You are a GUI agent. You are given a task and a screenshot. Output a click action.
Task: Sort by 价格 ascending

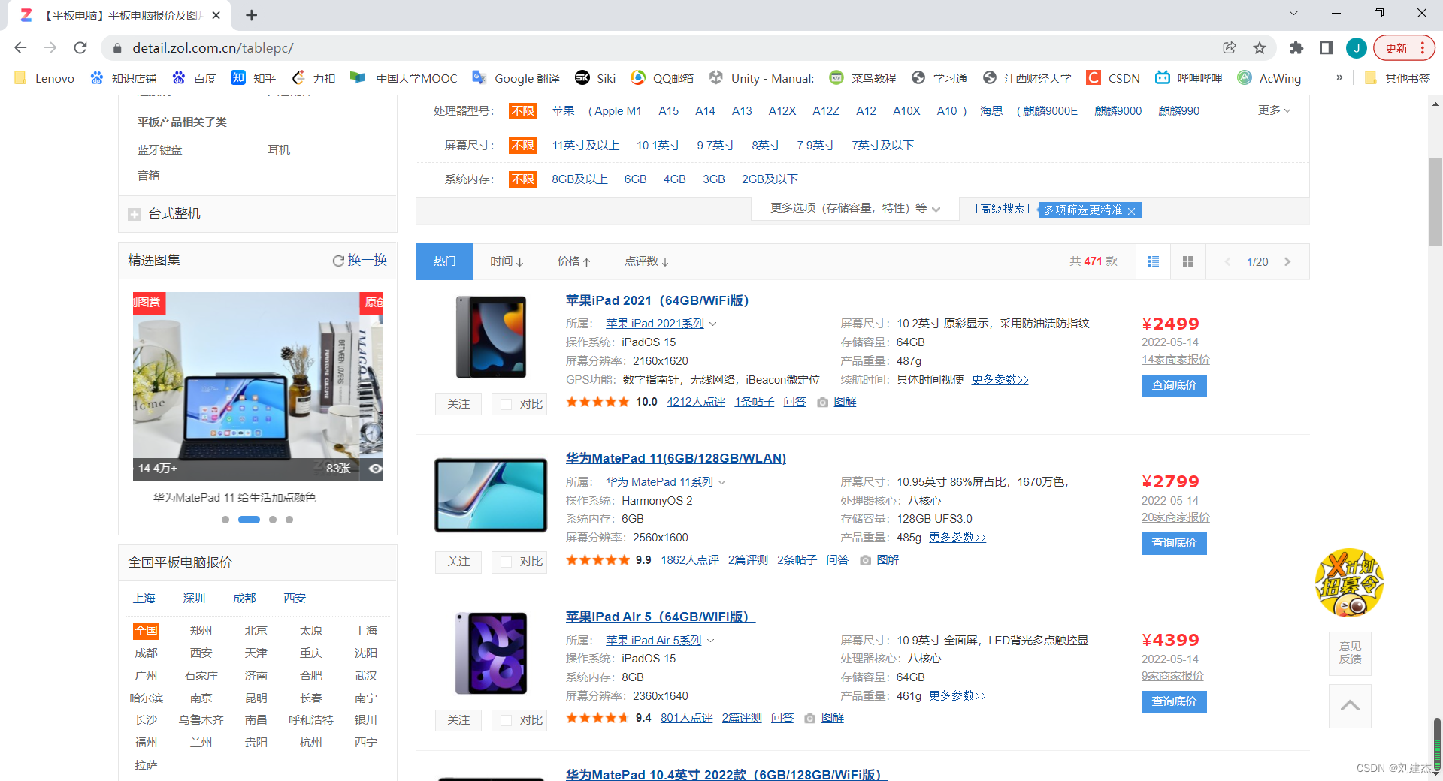[x=573, y=261]
